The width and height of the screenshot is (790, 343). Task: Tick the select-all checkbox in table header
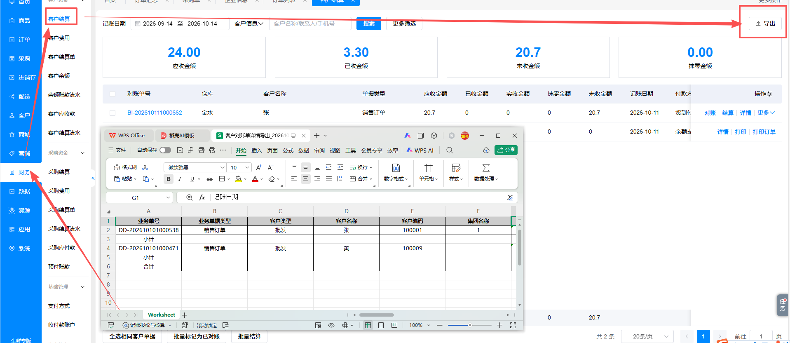(x=113, y=94)
